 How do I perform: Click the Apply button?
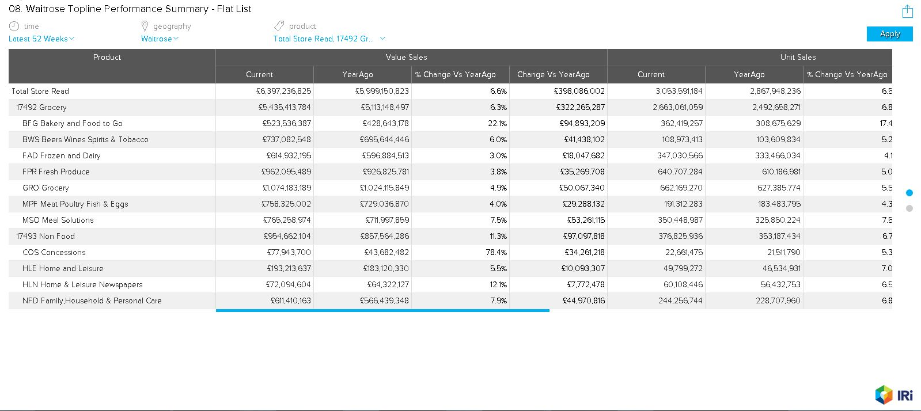(889, 34)
